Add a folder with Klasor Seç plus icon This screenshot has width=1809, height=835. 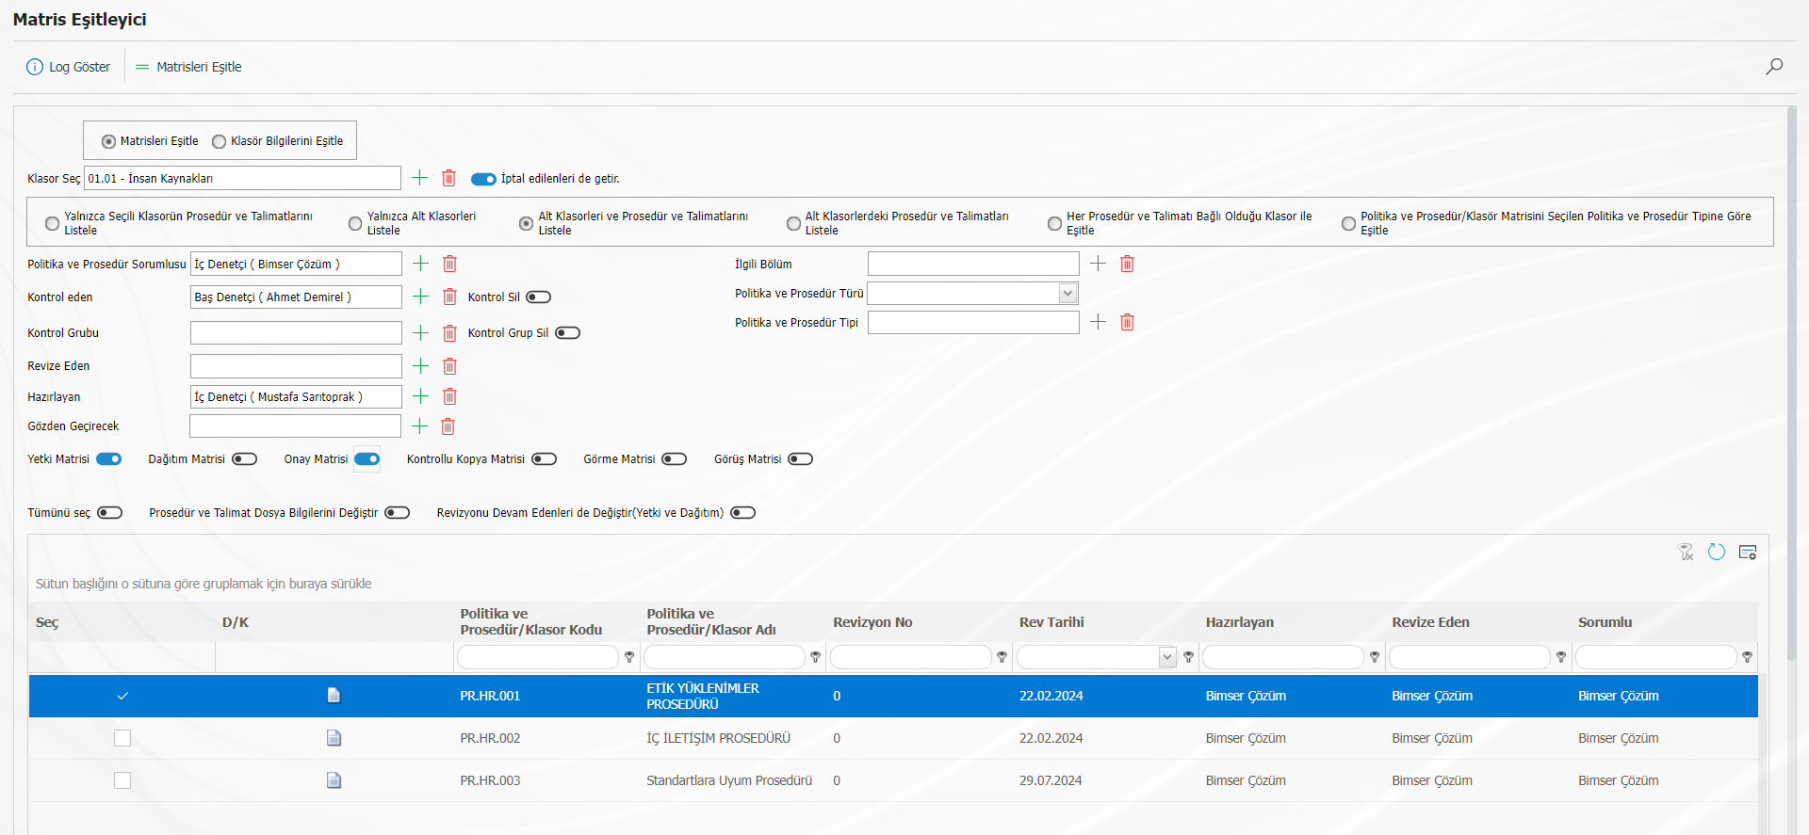tap(420, 178)
